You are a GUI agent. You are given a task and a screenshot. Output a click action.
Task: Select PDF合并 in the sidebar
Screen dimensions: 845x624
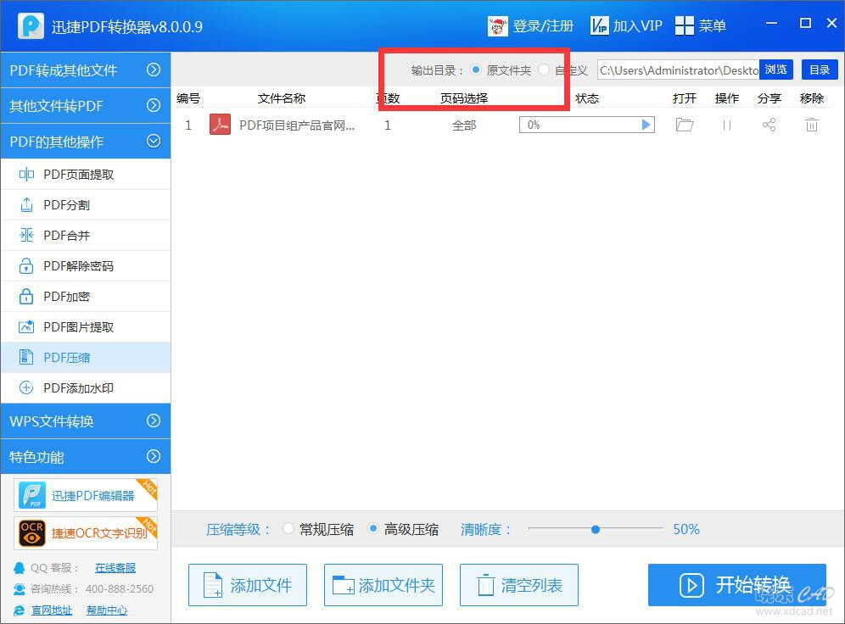point(86,236)
